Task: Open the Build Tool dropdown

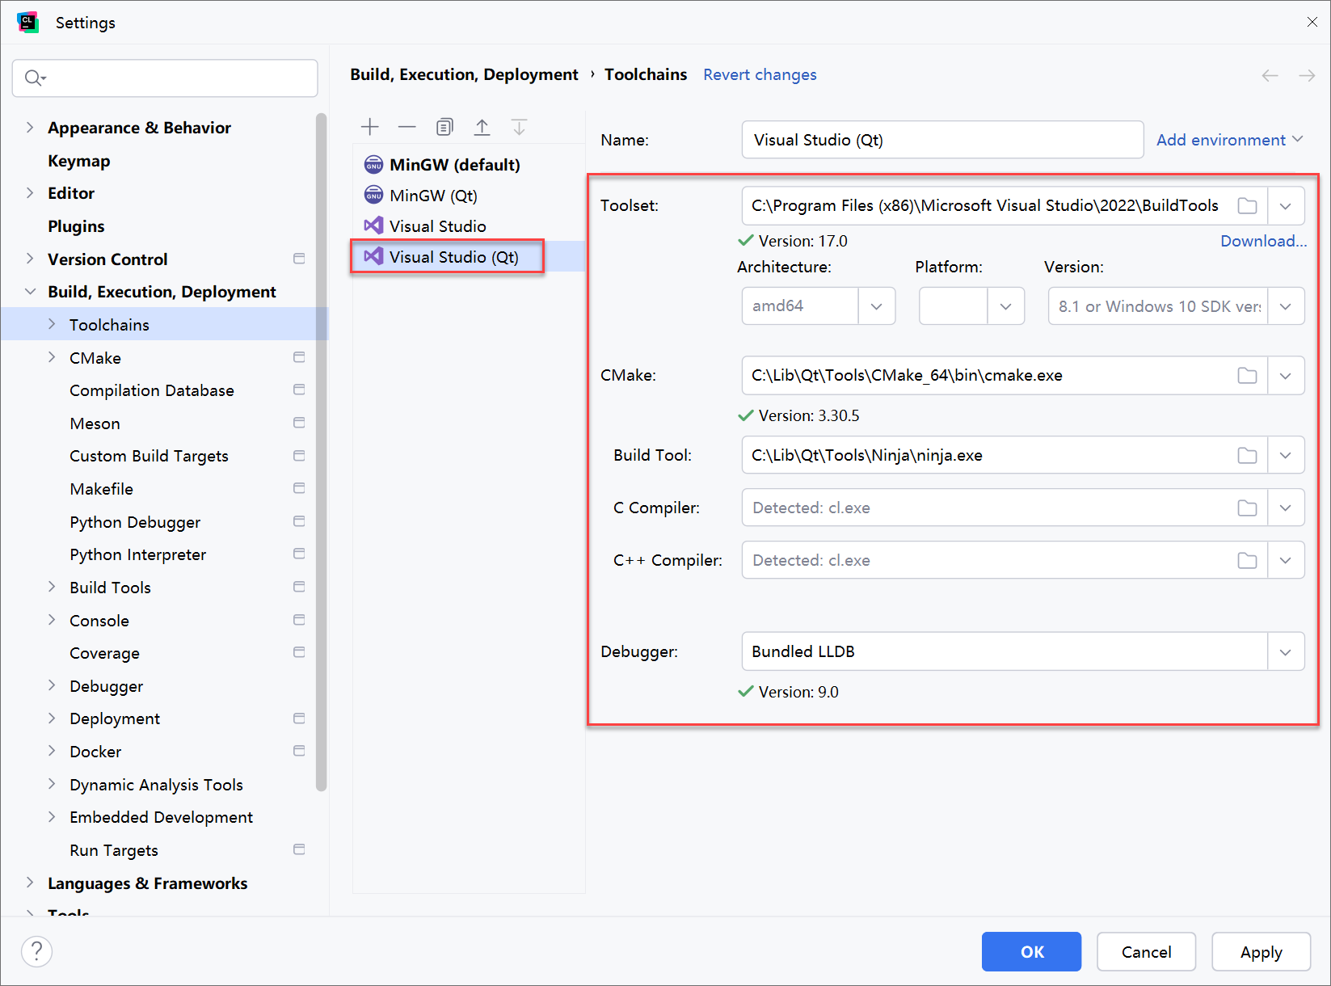Action: [x=1286, y=456]
